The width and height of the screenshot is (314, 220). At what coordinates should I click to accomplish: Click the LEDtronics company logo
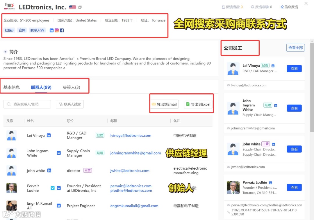9,6
